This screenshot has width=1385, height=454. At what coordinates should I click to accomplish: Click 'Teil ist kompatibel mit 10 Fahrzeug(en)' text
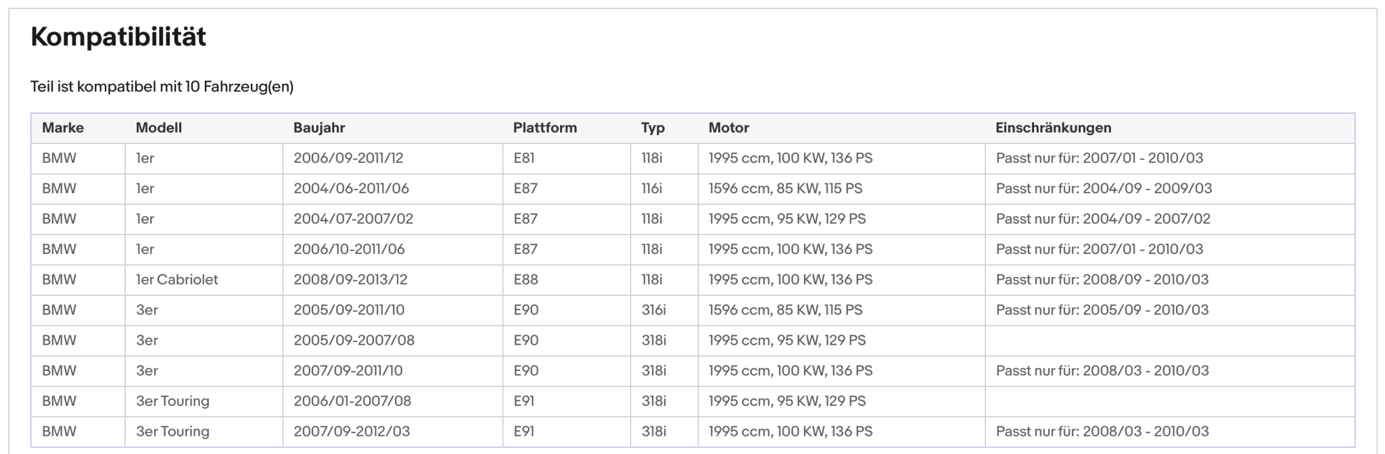point(162,86)
